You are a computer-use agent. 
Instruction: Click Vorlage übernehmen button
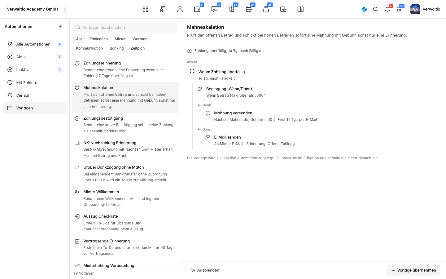413,270
